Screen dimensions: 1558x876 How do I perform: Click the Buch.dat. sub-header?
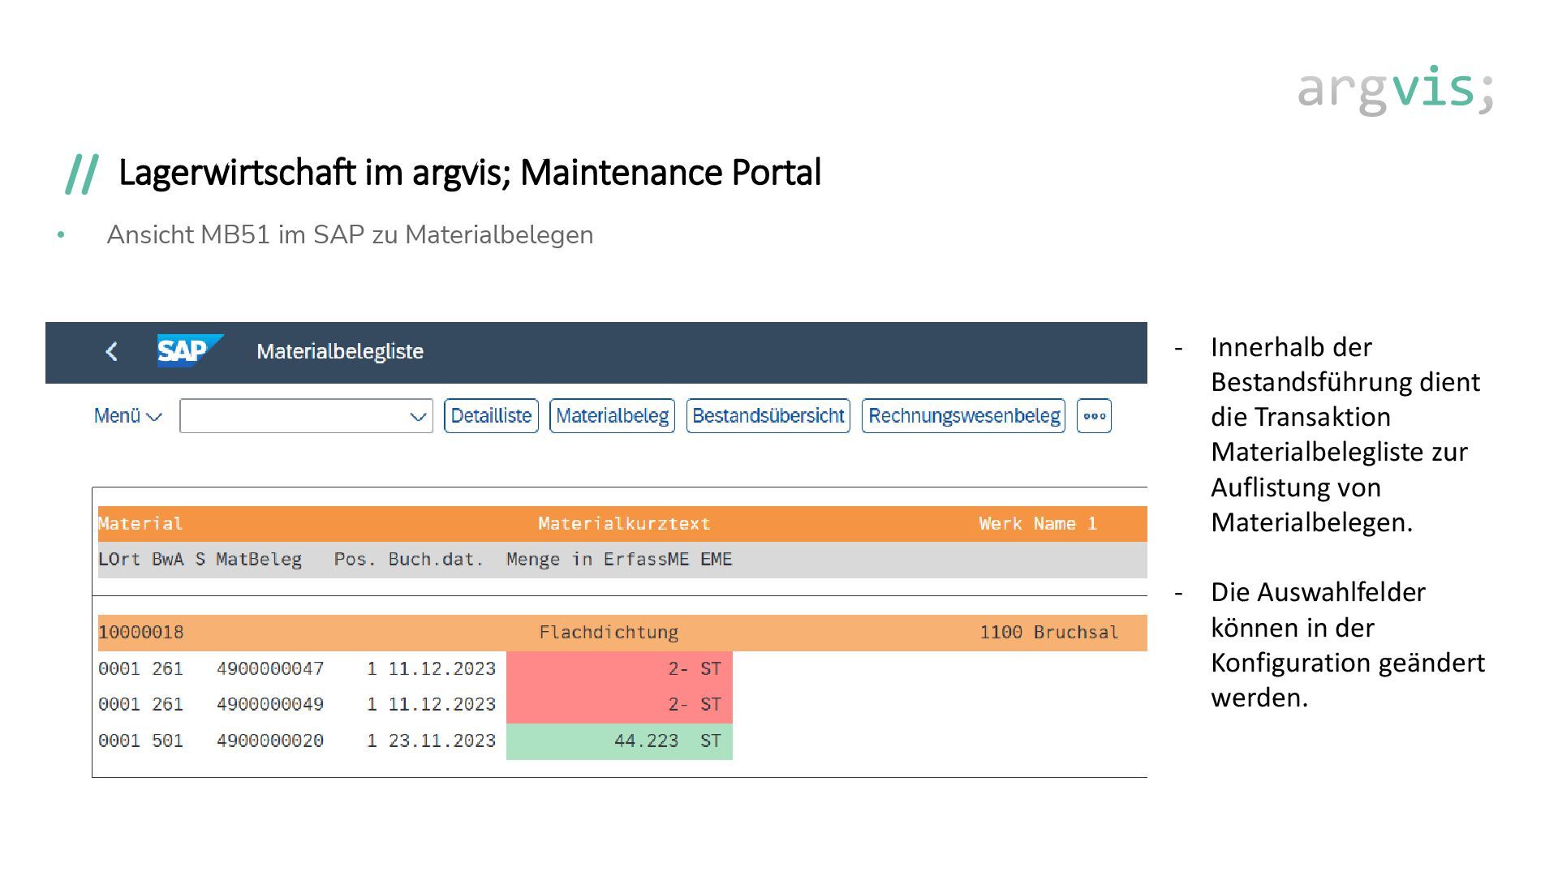(436, 560)
